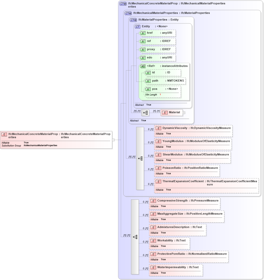
Task: Select the ThermalExpansionCoefficient element box
Action: (x=206, y=185)
